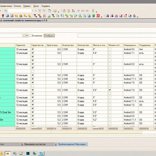Click the 'Отобрать' button
Screen dimensions: 156x156
point(49,36)
